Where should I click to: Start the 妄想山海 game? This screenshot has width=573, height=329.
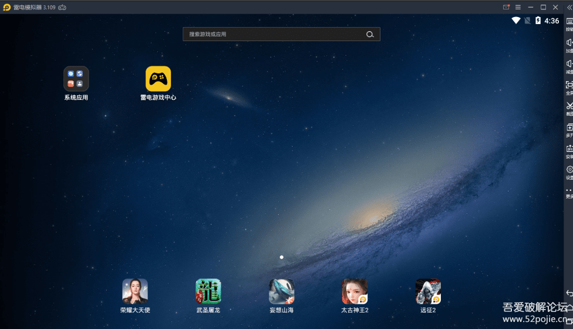pyautogui.click(x=281, y=291)
